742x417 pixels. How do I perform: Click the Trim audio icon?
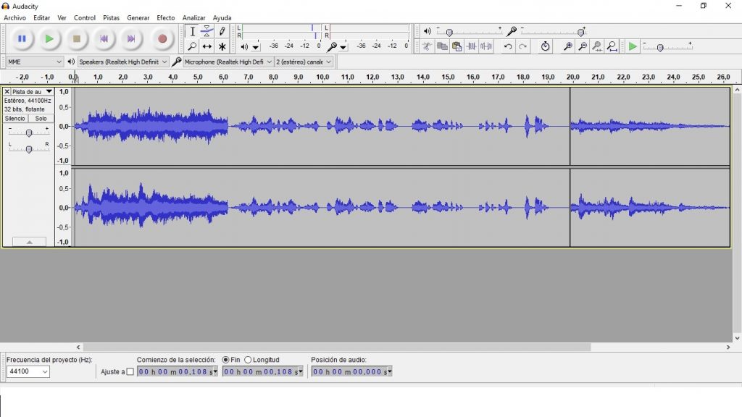click(x=472, y=46)
